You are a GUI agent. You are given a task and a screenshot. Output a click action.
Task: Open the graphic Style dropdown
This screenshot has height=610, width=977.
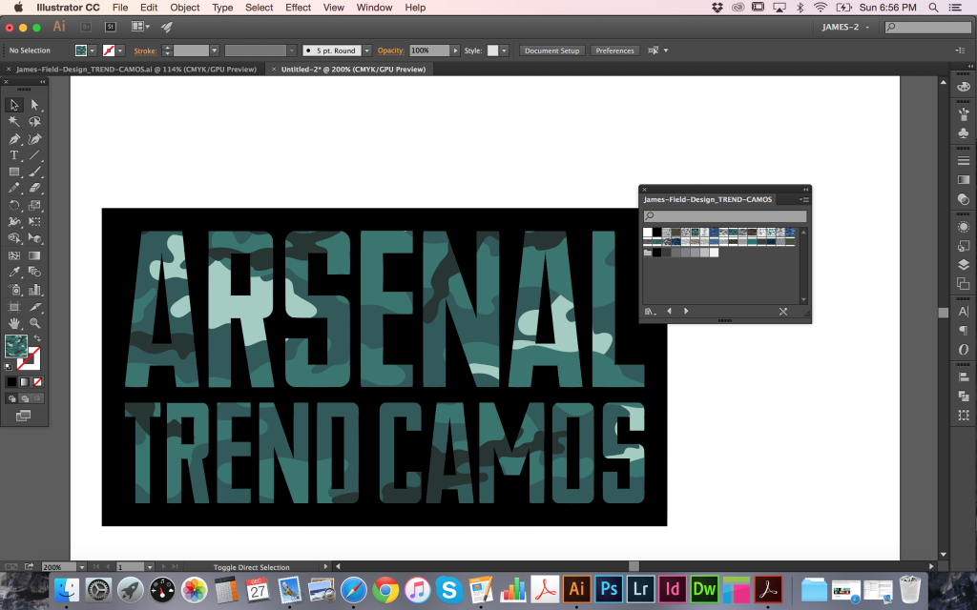click(x=504, y=51)
